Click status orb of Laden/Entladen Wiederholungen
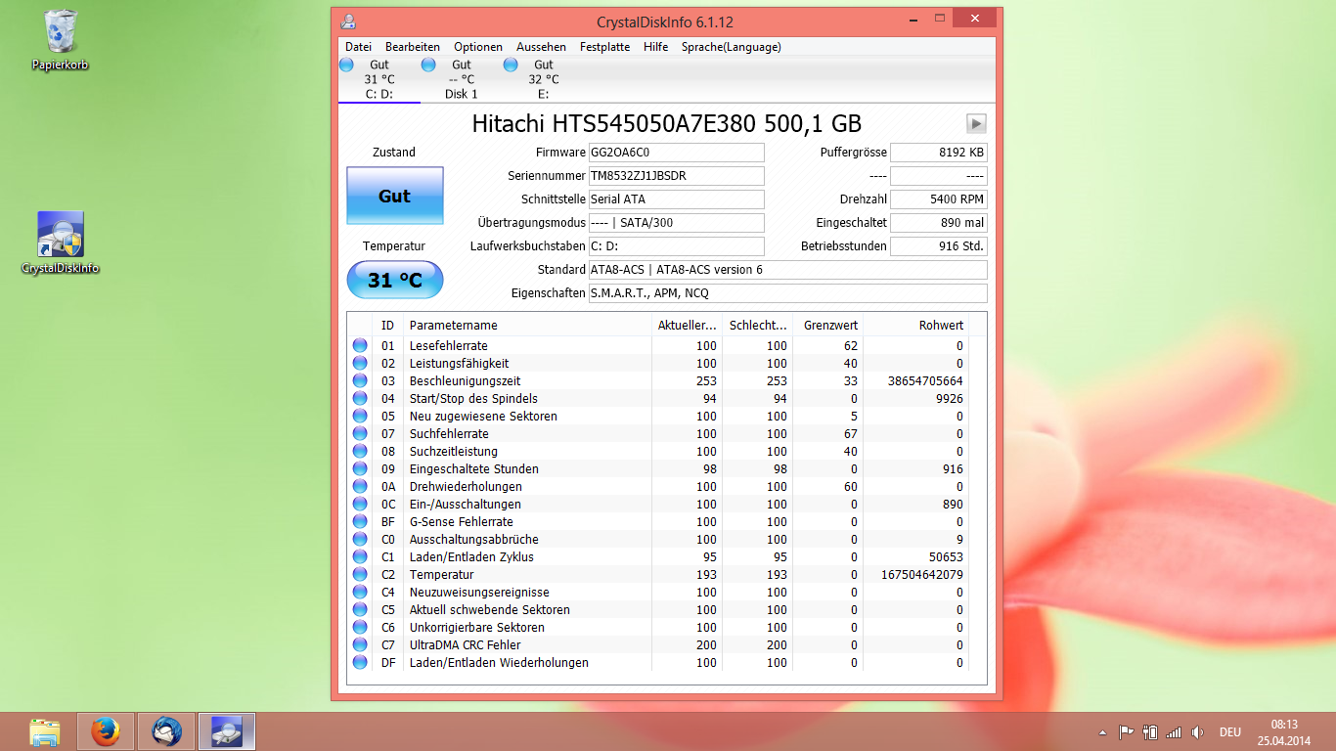Viewport: 1336px width, 751px height. [360, 662]
